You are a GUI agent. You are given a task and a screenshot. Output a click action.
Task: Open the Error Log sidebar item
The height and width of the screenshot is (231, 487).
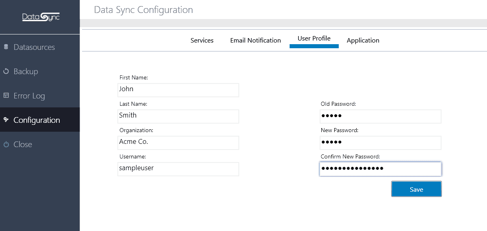pos(40,96)
